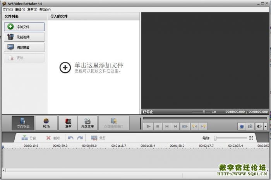Click 单击这里添加文件 text

coord(99,65)
